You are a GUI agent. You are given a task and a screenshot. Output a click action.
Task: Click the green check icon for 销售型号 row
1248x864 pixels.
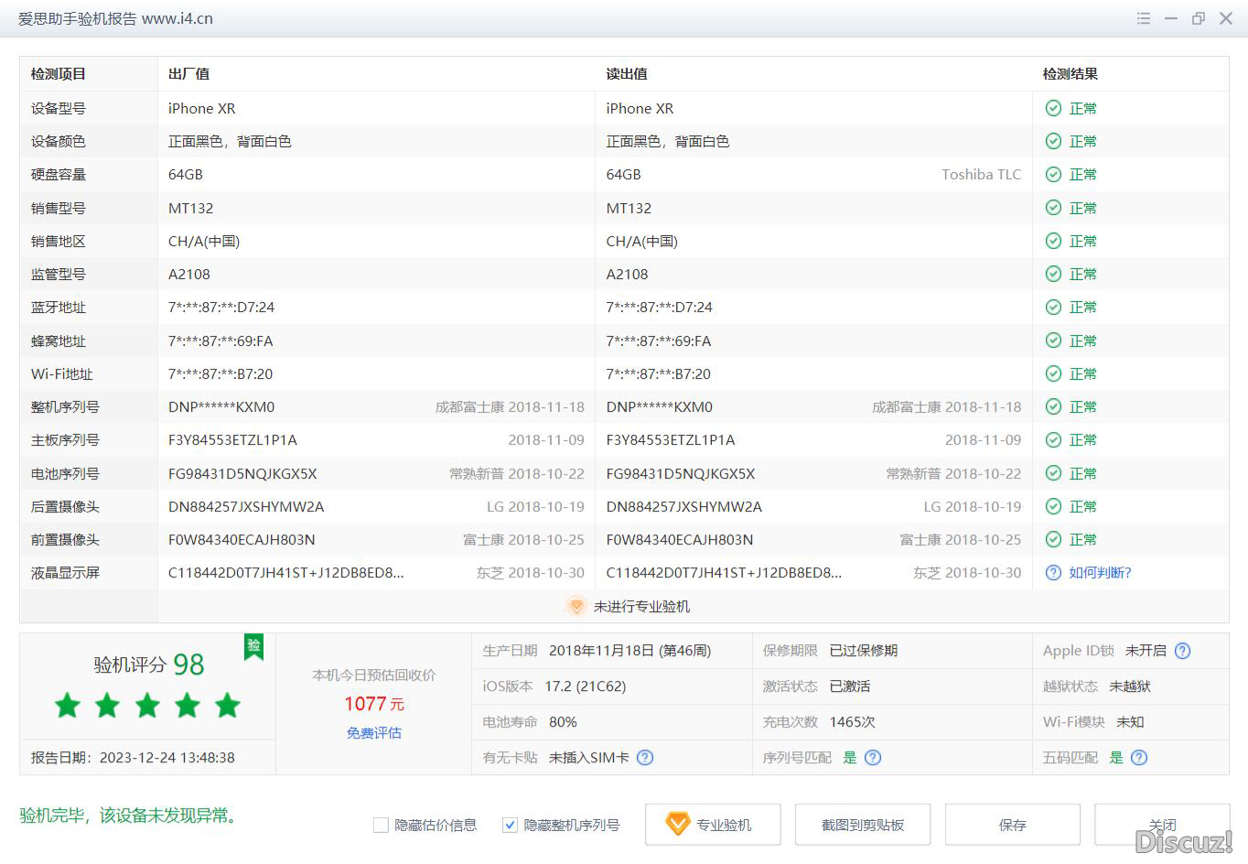[x=1053, y=208]
